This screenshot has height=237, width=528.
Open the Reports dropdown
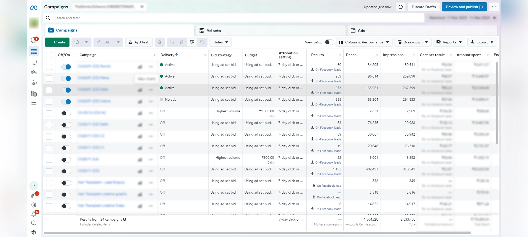(x=449, y=42)
